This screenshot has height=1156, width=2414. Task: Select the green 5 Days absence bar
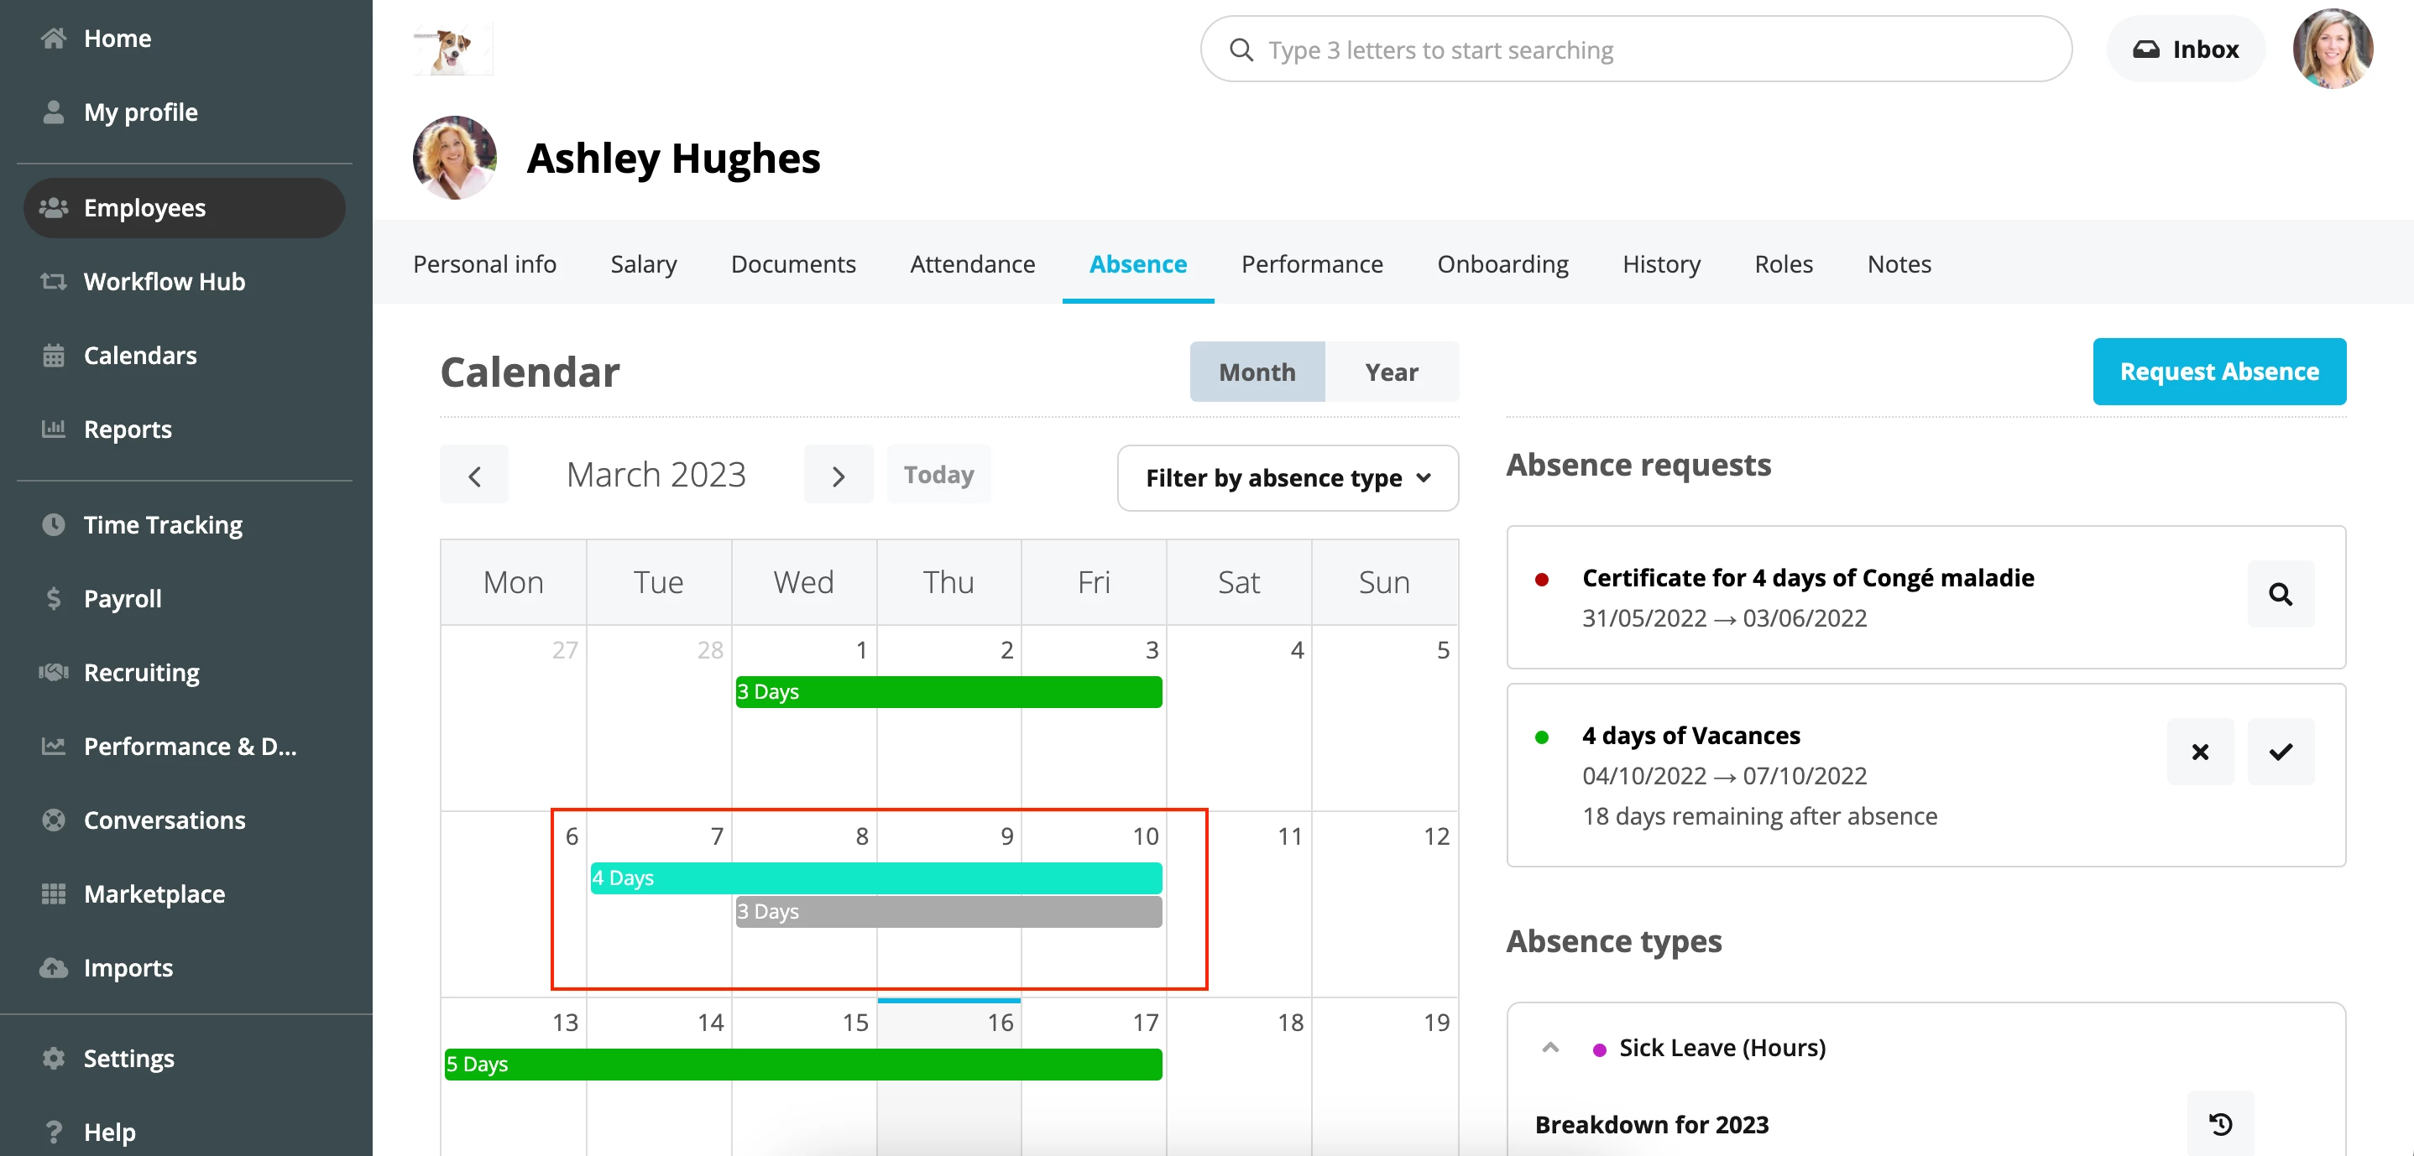tap(803, 1065)
